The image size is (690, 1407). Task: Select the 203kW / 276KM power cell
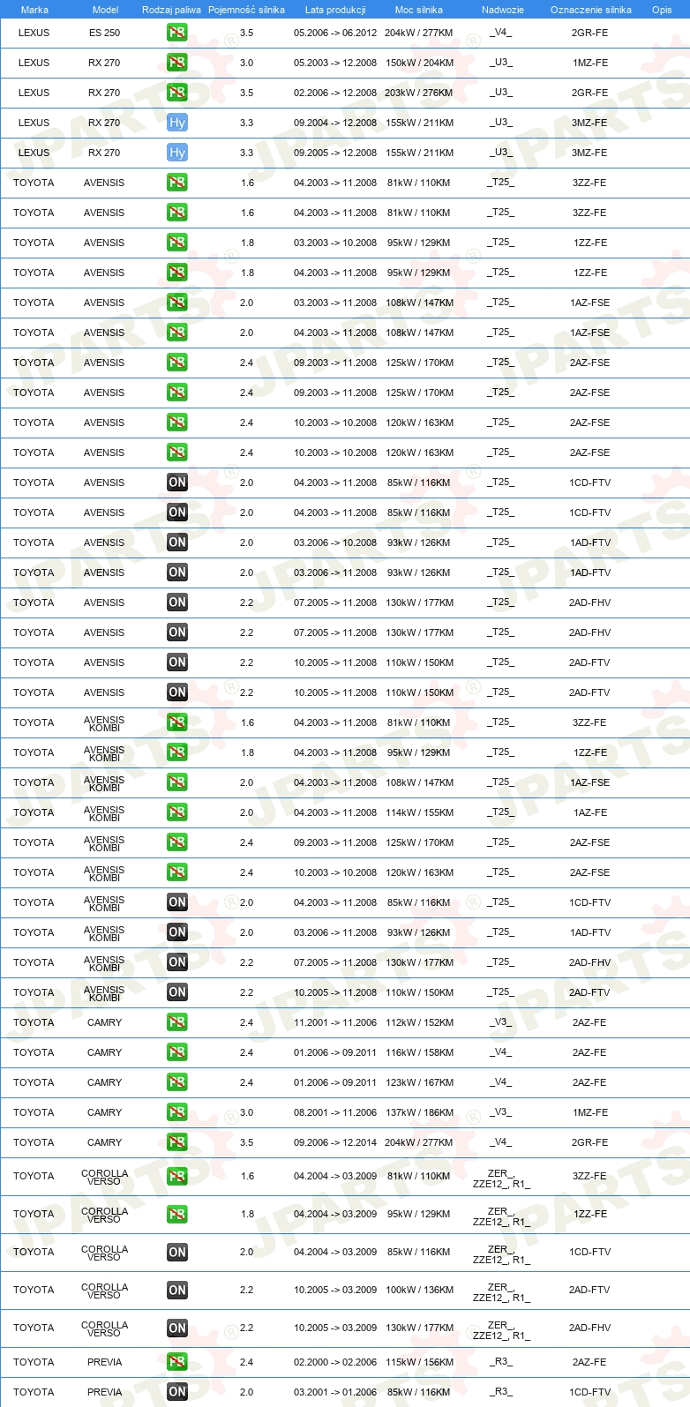(419, 93)
